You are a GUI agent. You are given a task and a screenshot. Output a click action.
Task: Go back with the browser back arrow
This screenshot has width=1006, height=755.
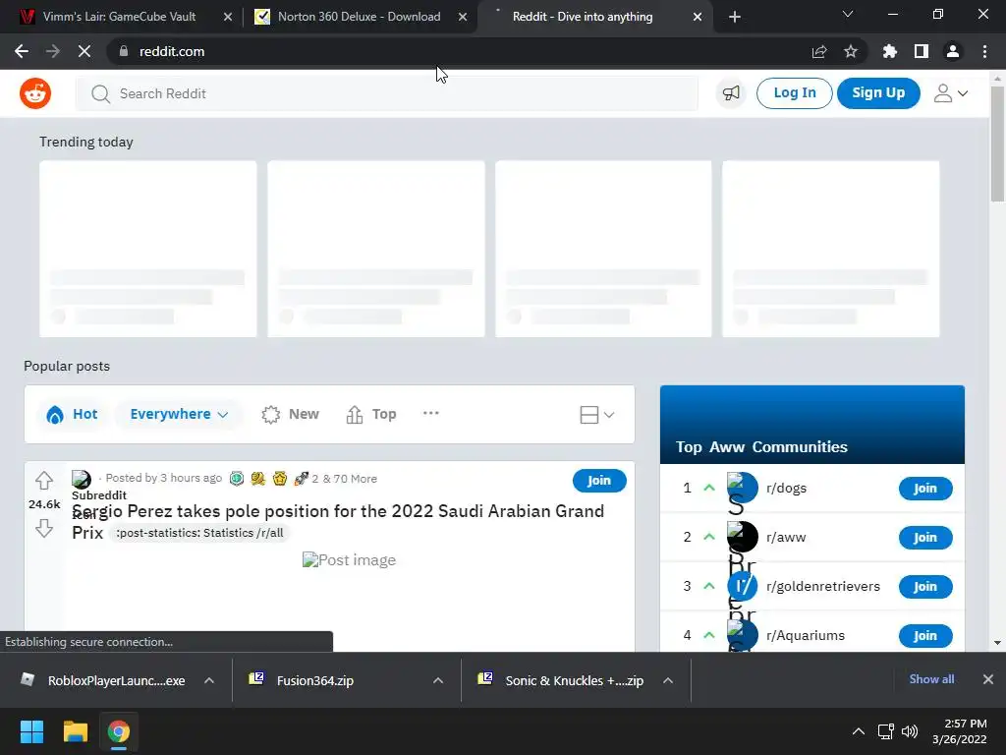pos(22,51)
